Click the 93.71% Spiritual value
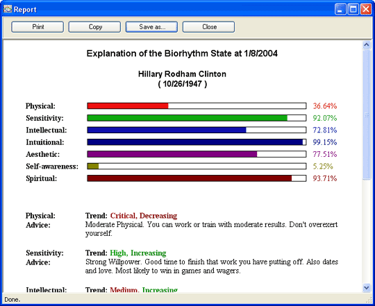 pyautogui.click(x=325, y=178)
